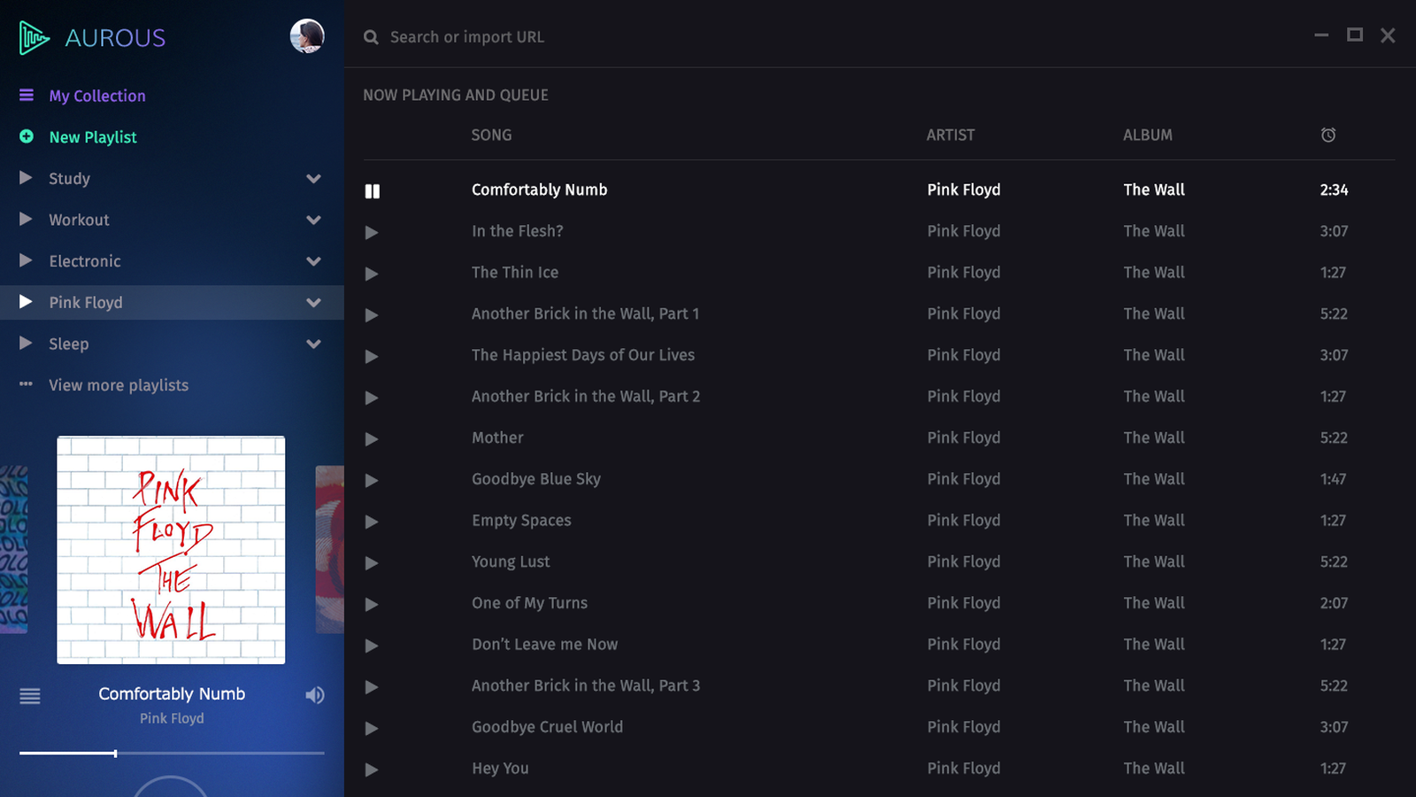Open the user profile avatar
Viewport: 1416px width, 797px height.
coord(307,36)
